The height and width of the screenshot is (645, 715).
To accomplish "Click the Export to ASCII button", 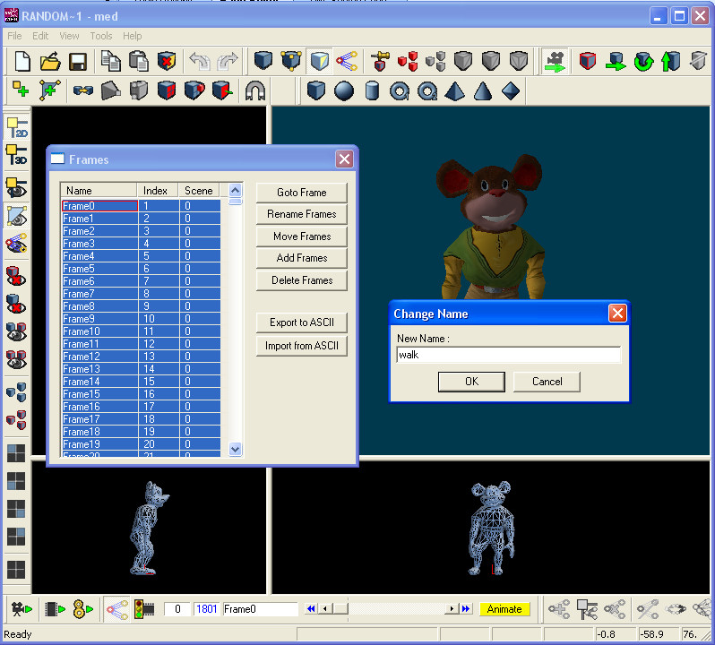I will point(301,322).
